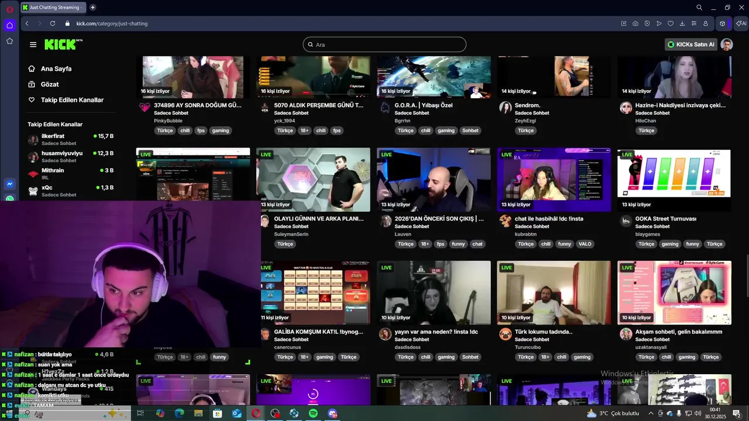Viewport: 749px width, 421px height.
Task: Open Microsoft Store from taskbar
Action: coord(218,413)
